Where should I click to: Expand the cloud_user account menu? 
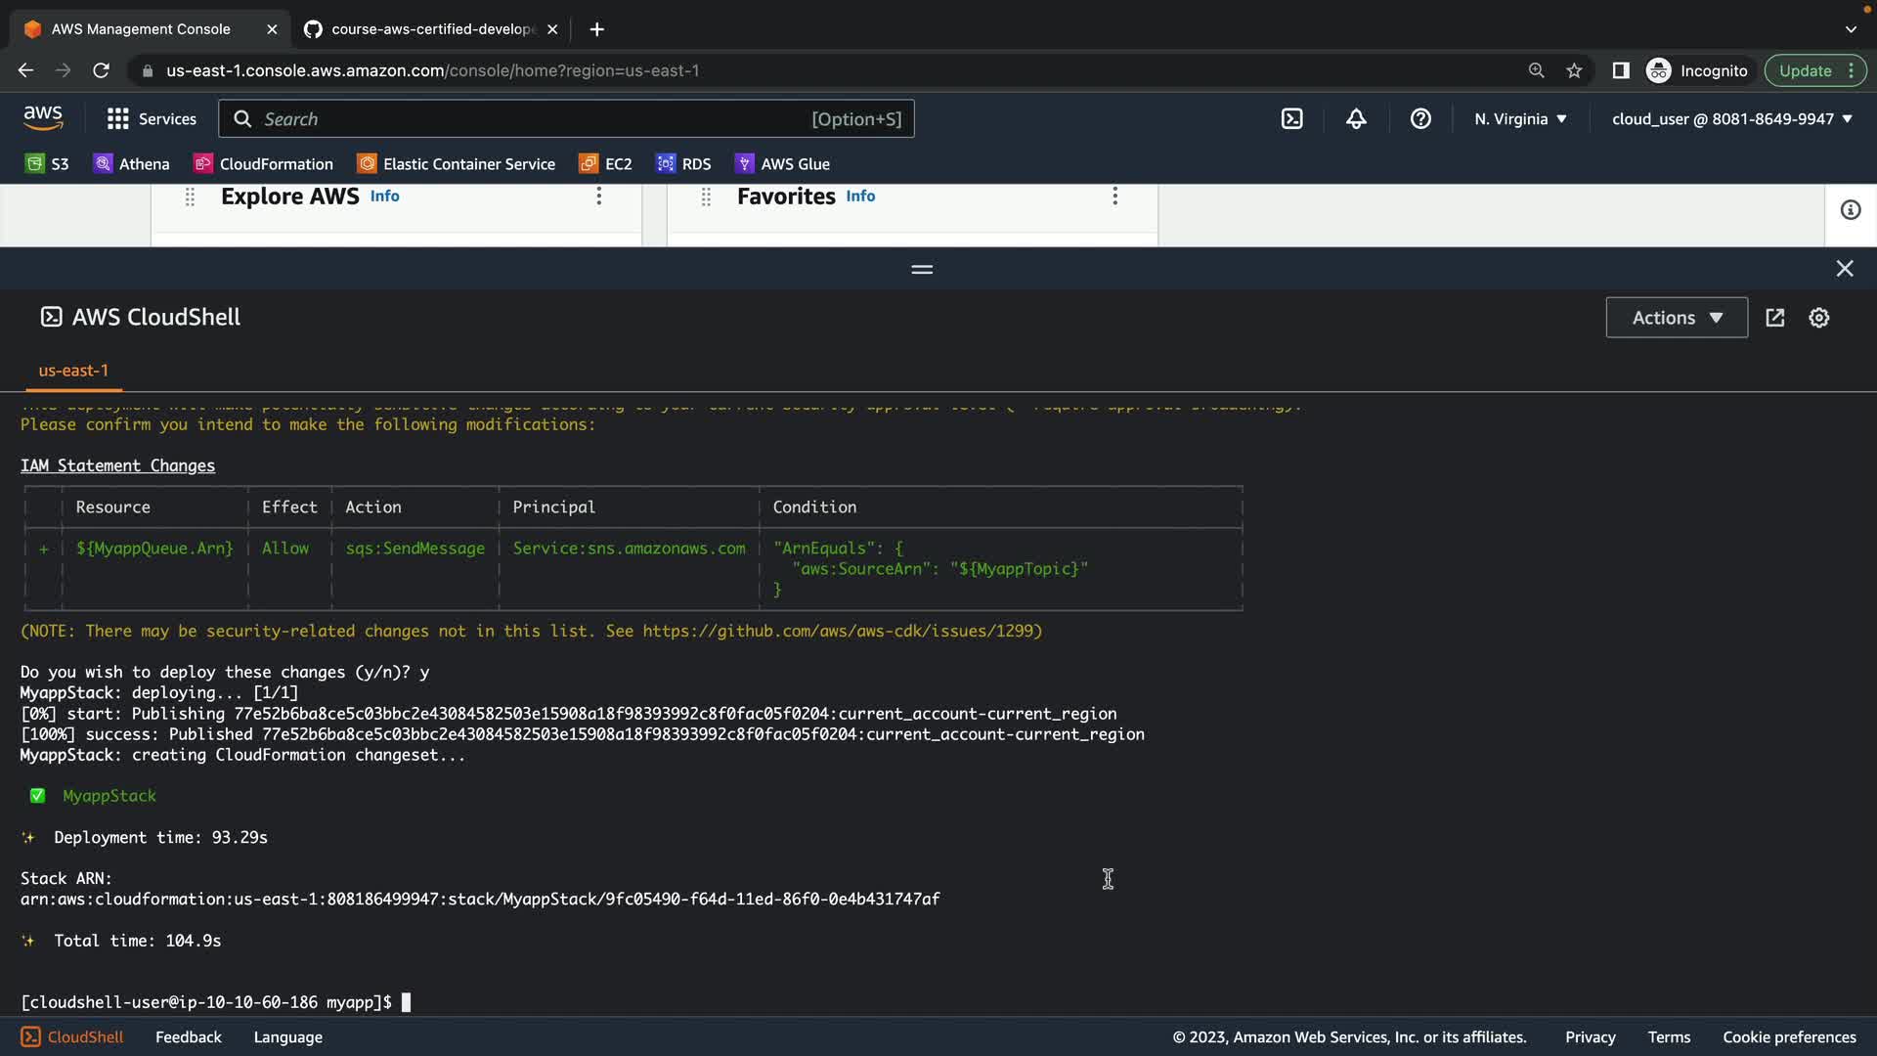1731,118
